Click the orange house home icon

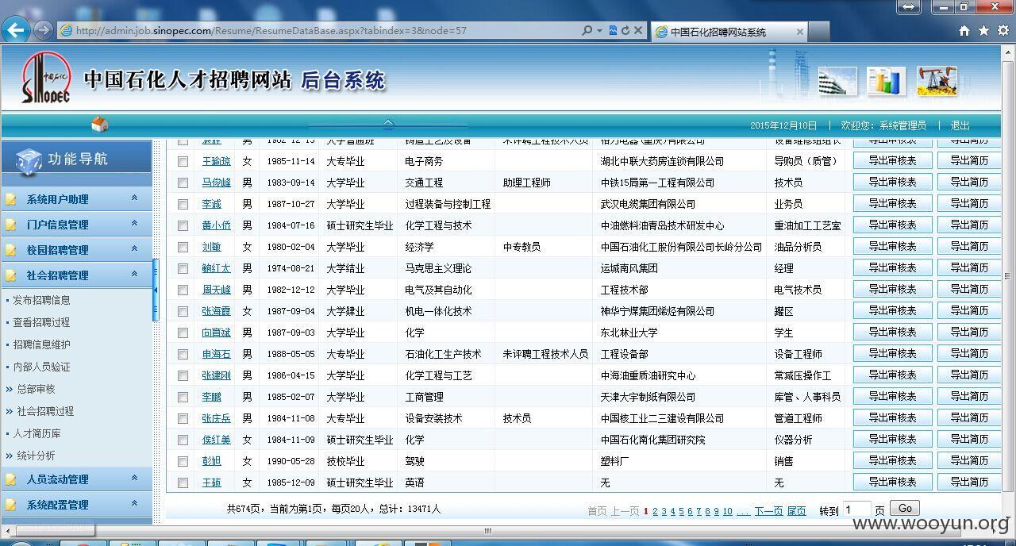coord(99,125)
